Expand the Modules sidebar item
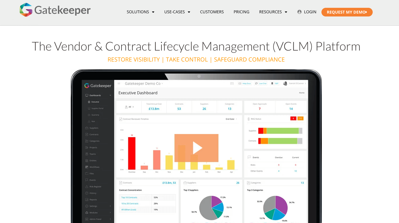This screenshot has width=399, height=223. click(98, 213)
